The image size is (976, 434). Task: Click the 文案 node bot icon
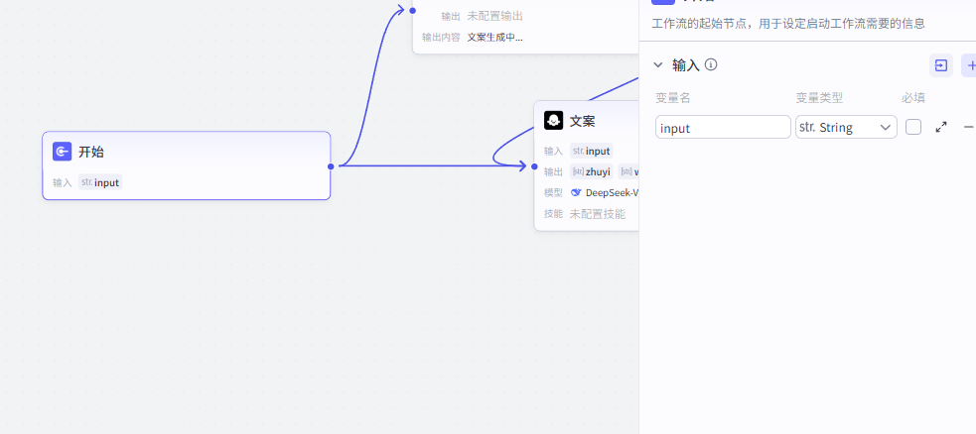553,121
